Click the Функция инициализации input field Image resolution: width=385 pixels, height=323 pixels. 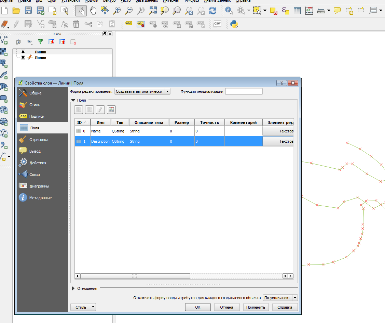pos(244,91)
